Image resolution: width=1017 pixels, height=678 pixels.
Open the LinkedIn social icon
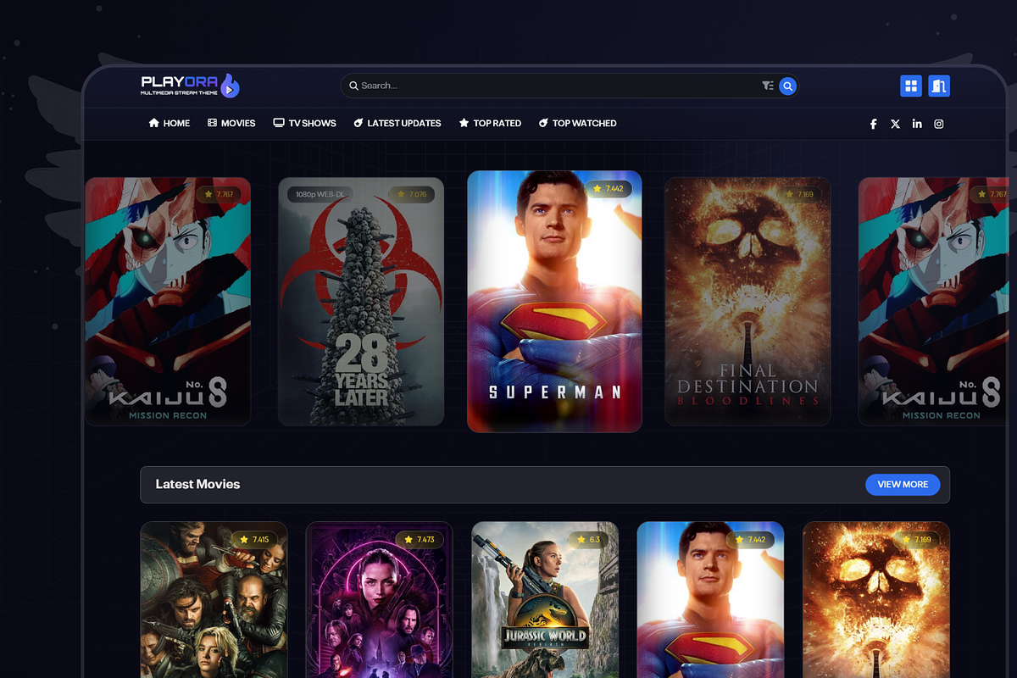(917, 124)
